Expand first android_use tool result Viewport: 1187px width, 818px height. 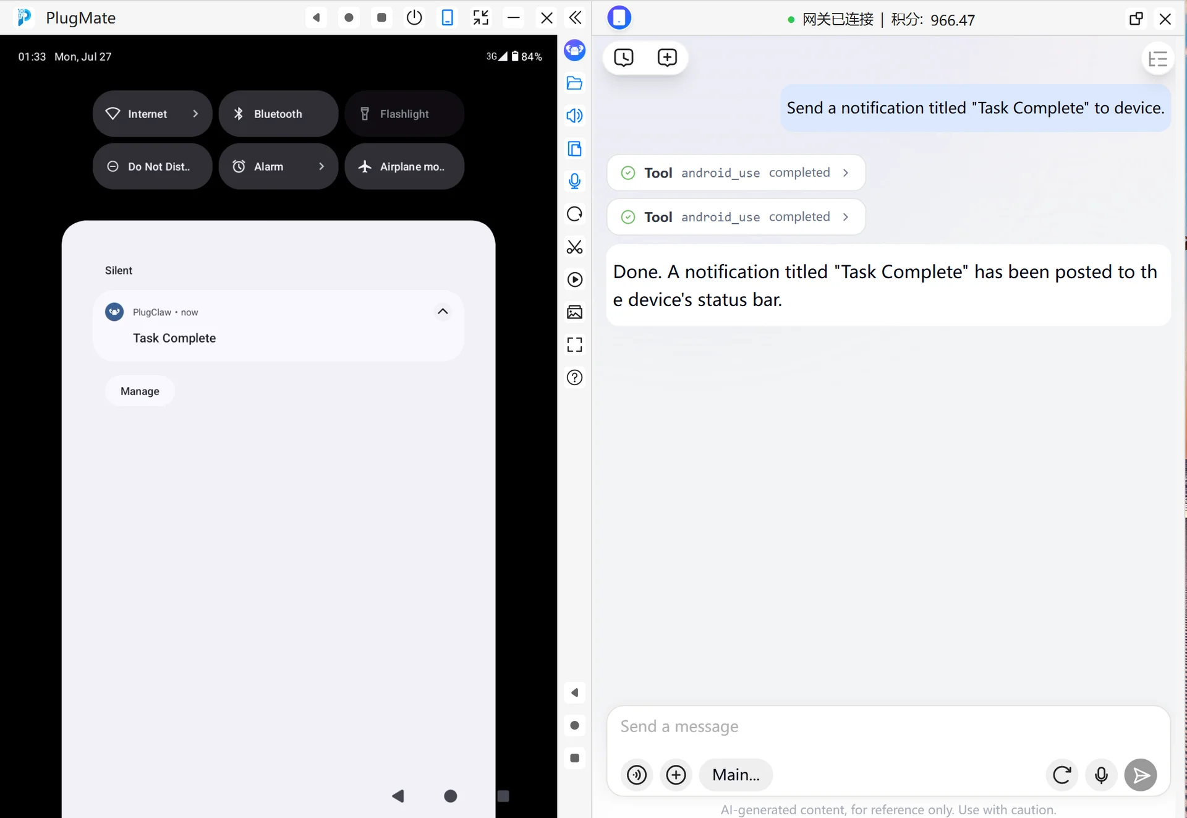coord(736,173)
